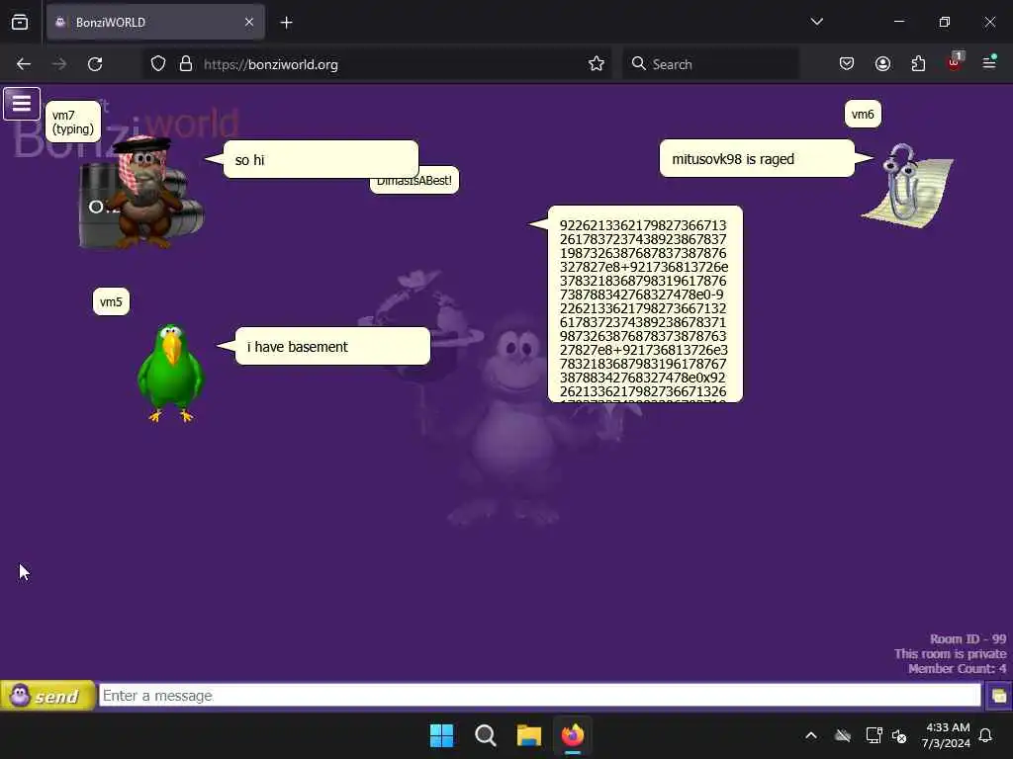Click the Firefox Search box
This screenshot has height=759, width=1013.
(x=710, y=64)
